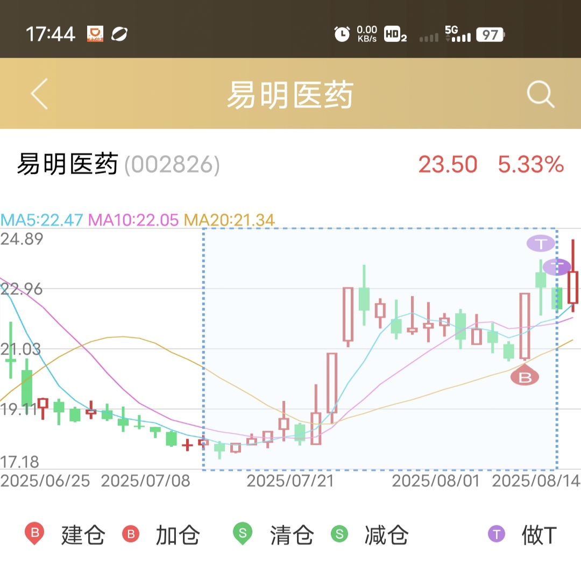The height and width of the screenshot is (572, 581).
Task: Tap the 做T label
Action: 539,535
